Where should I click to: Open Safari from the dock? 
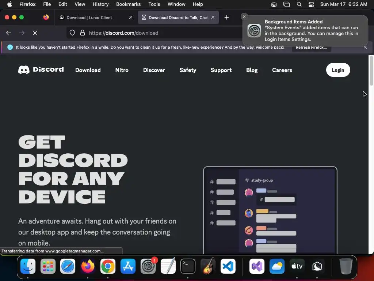68,266
